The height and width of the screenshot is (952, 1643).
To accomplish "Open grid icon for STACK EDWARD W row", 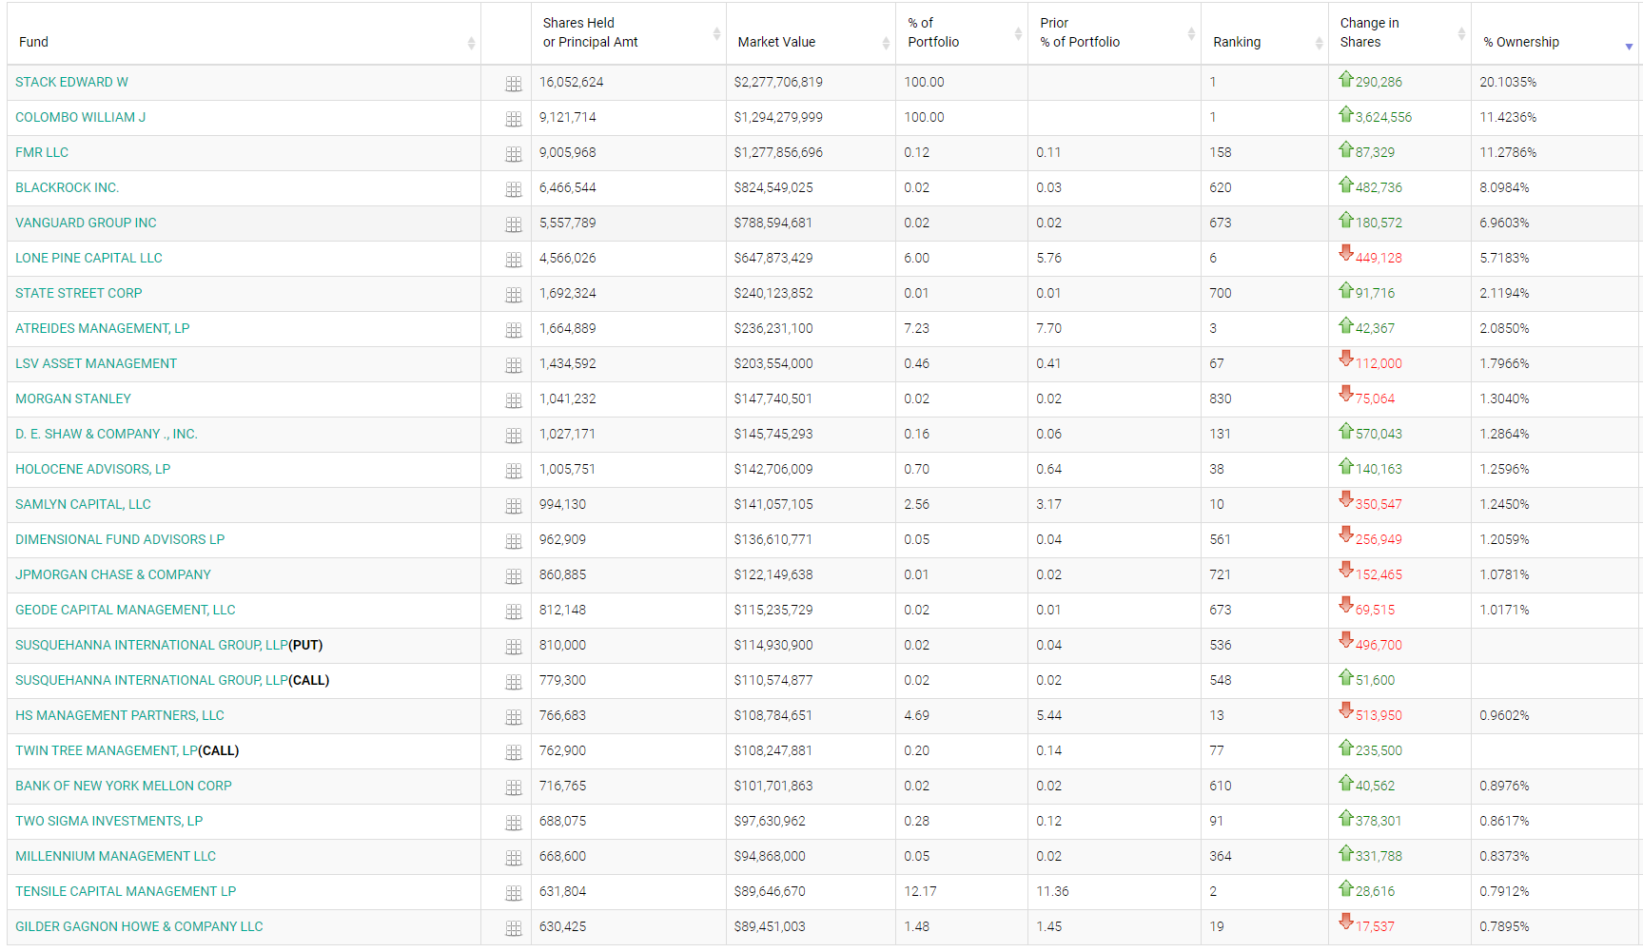I will tap(514, 84).
